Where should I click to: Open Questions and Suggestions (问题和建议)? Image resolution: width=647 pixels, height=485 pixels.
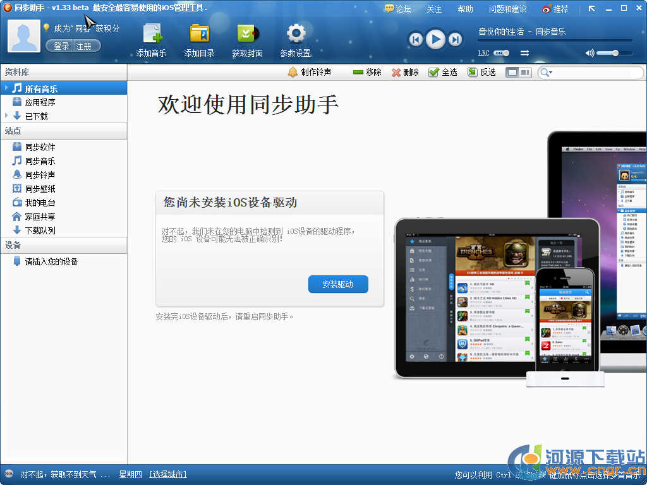point(507,9)
